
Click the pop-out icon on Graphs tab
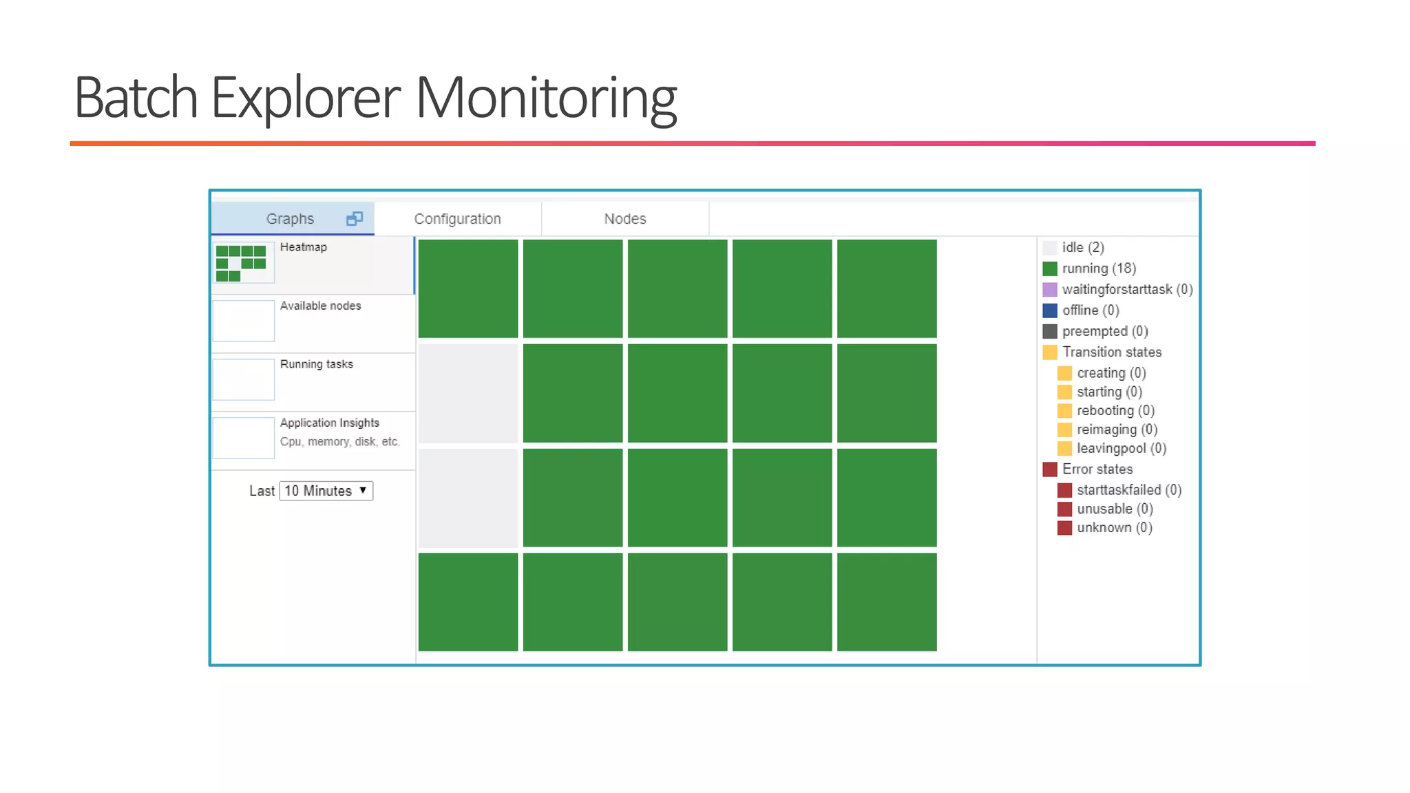pos(354,218)
